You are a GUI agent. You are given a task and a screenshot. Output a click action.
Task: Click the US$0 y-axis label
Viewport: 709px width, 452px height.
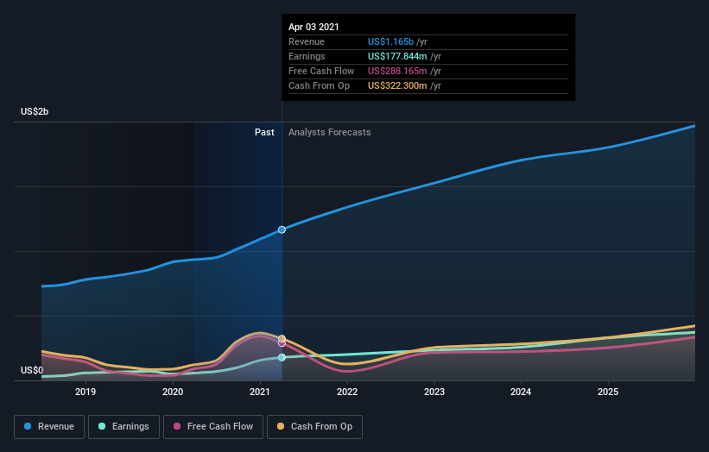pos(32,370)
